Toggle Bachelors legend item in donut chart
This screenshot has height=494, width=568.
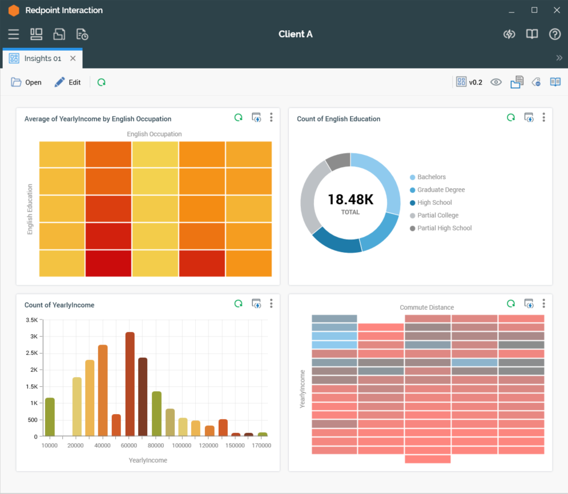(431, 177)
